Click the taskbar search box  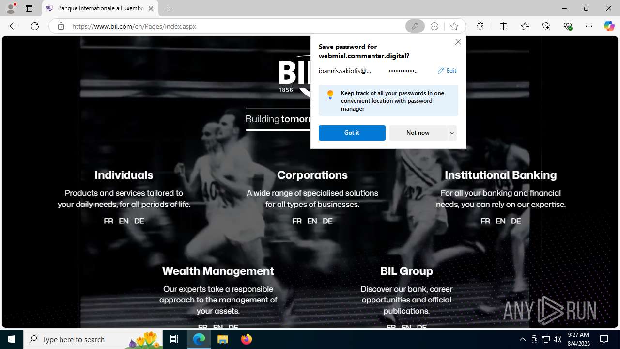tap(93, 339)
